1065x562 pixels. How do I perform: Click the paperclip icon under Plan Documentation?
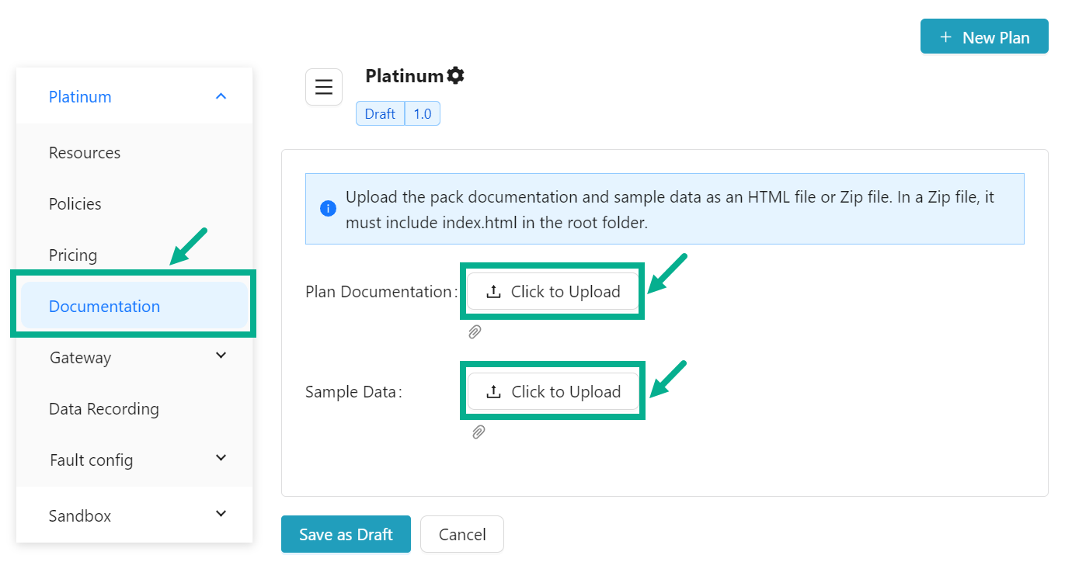[x=475, y=332]
